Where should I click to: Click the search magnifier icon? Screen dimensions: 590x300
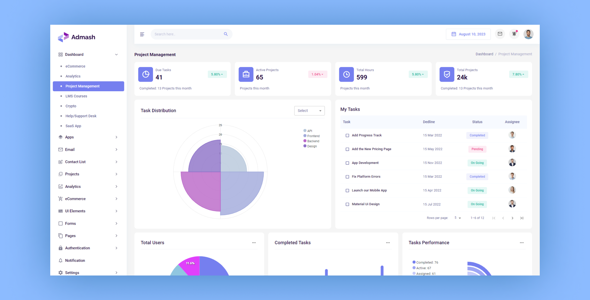(226, 34)
